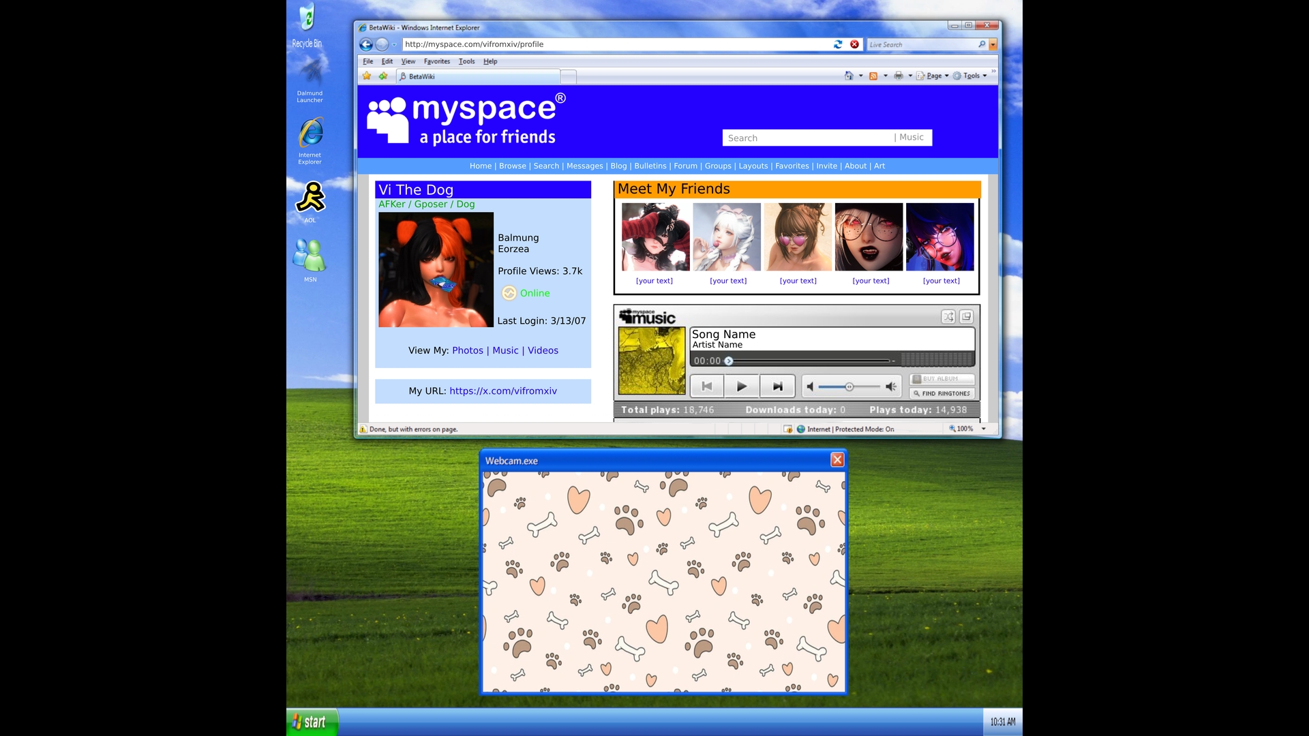Click the red Stop loading icon
Screen dimensions: 1309x736
[854, 44]
